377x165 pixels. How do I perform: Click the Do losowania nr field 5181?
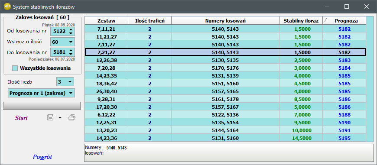point(59,52)
